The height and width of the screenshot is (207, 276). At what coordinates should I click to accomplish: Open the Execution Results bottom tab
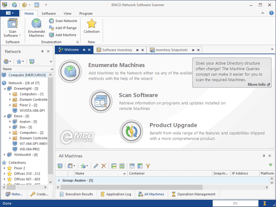click(76, 194)
